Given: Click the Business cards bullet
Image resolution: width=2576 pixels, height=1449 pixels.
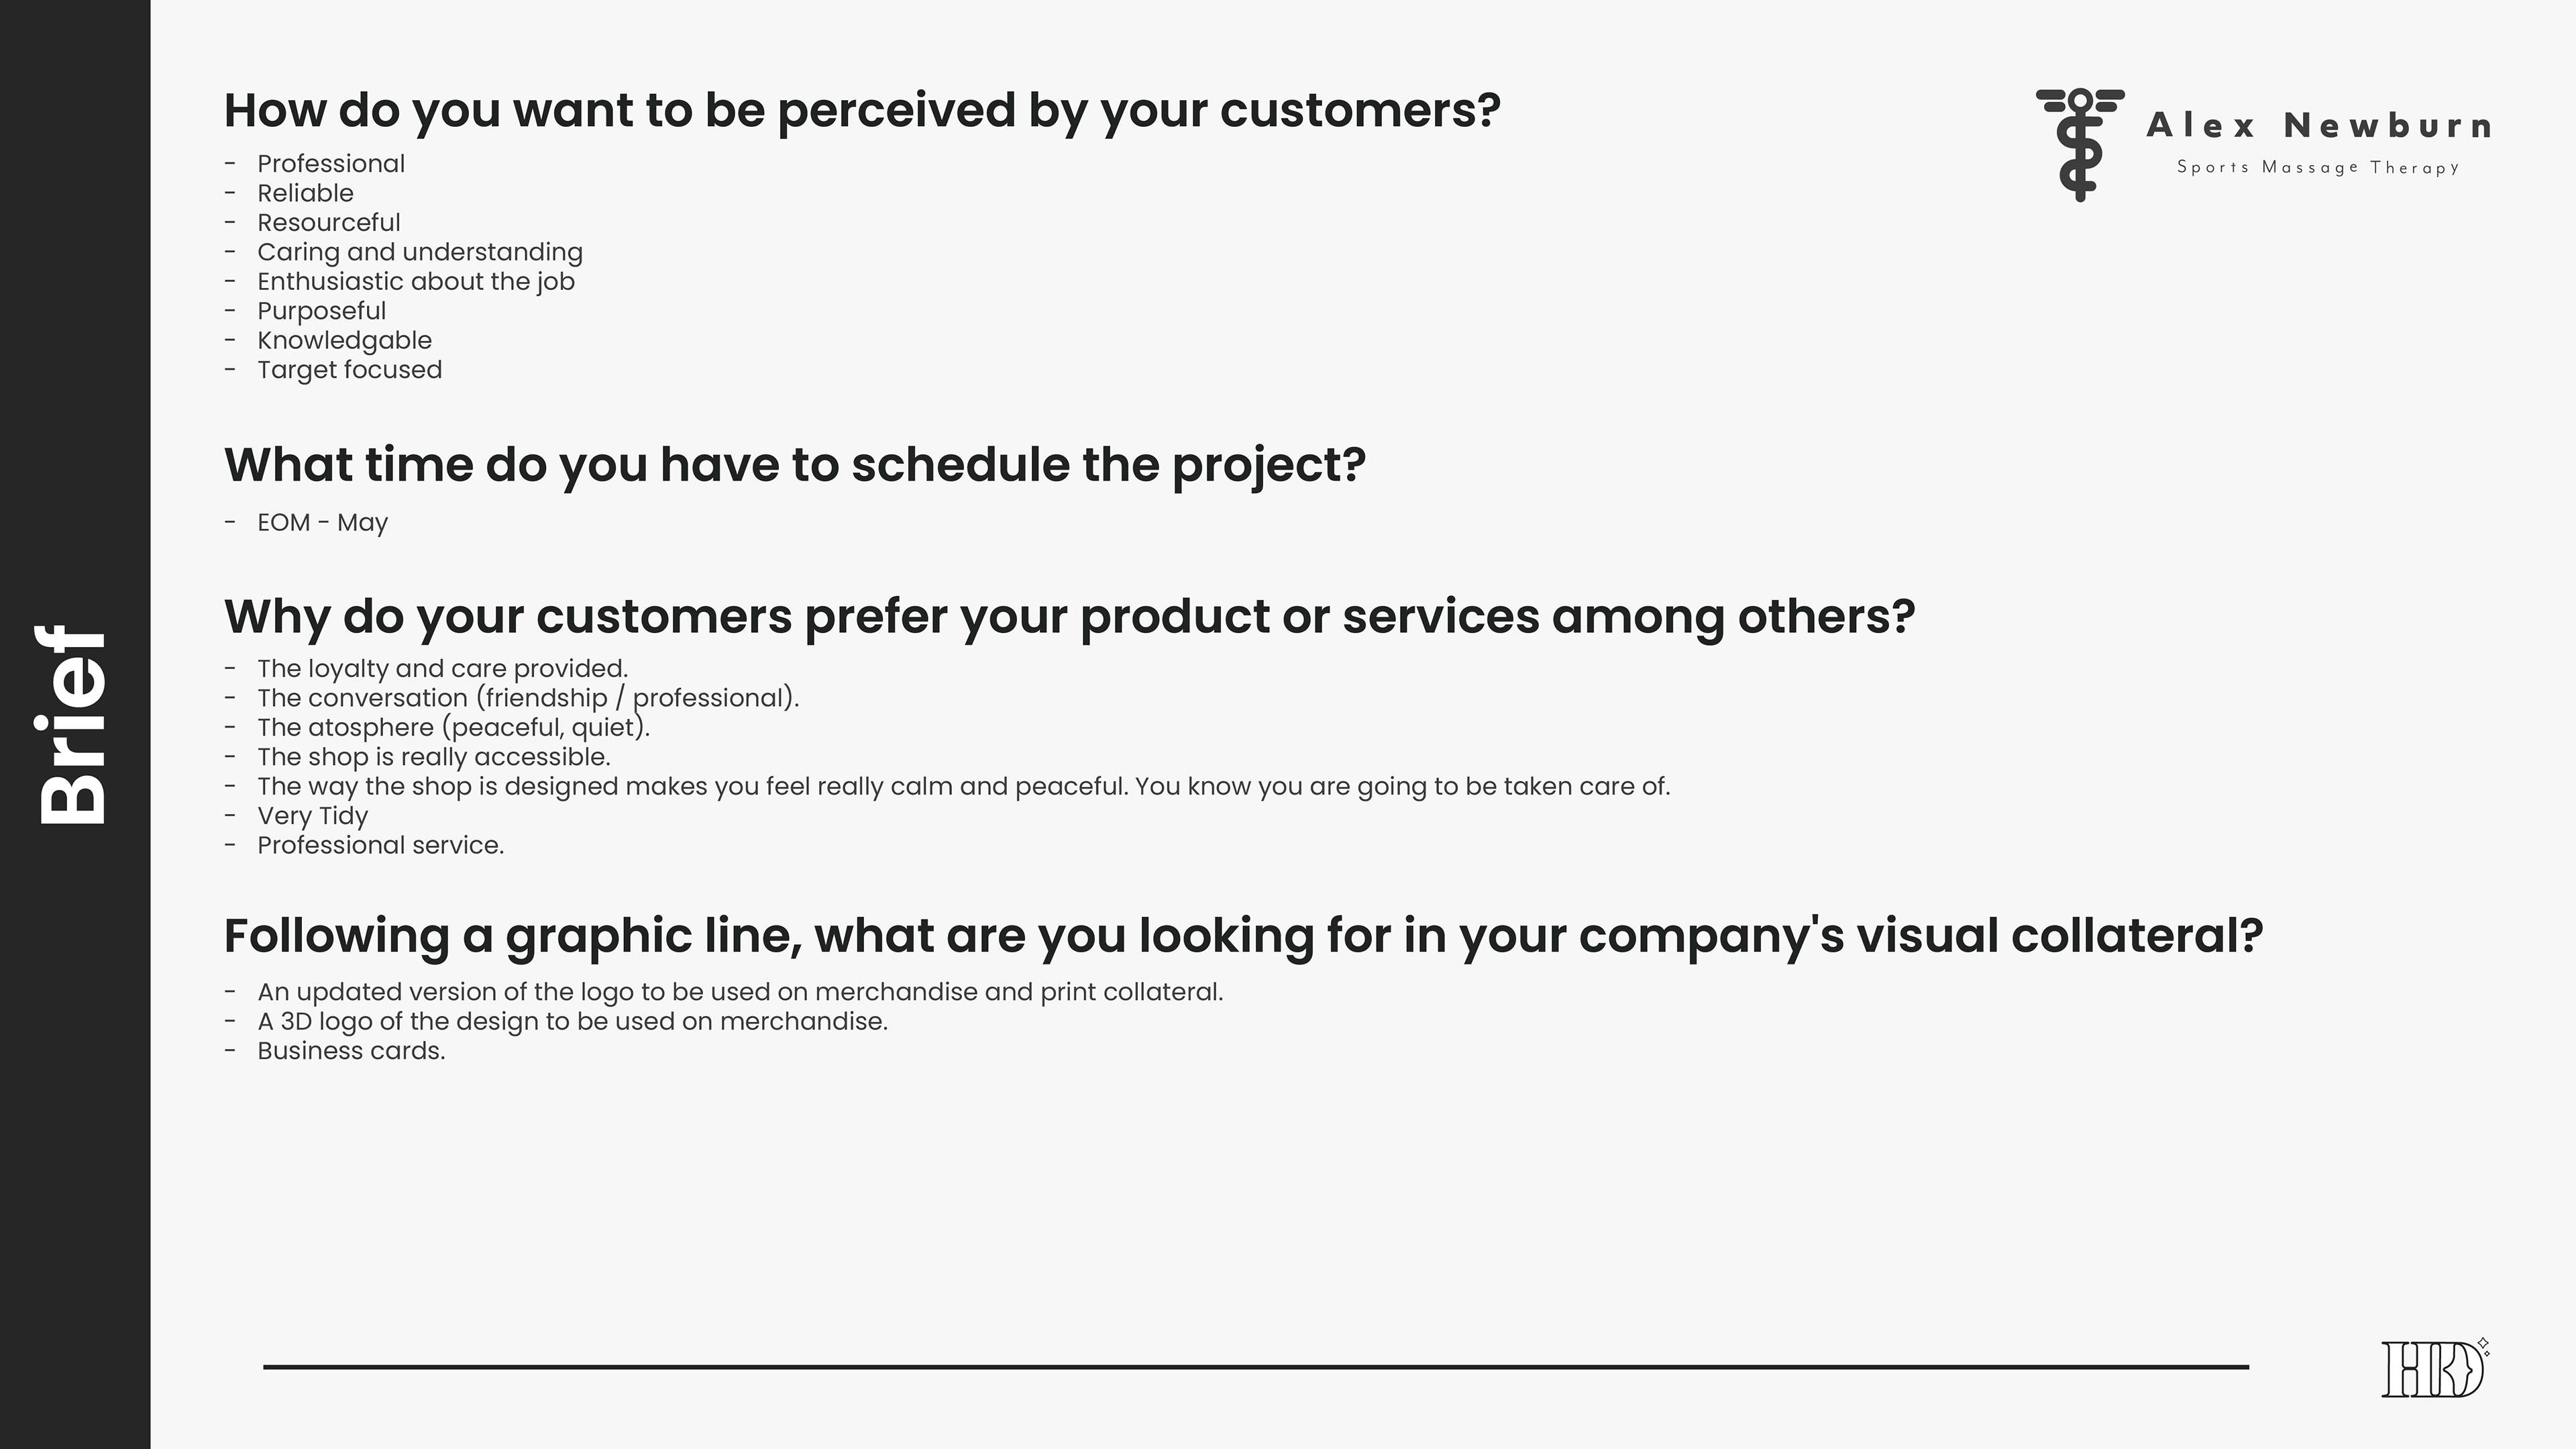Looking at the screenshot, I should point(351,1051).
